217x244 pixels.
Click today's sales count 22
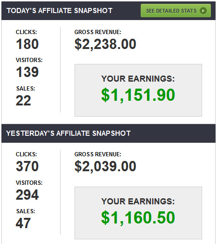(23, 100)
